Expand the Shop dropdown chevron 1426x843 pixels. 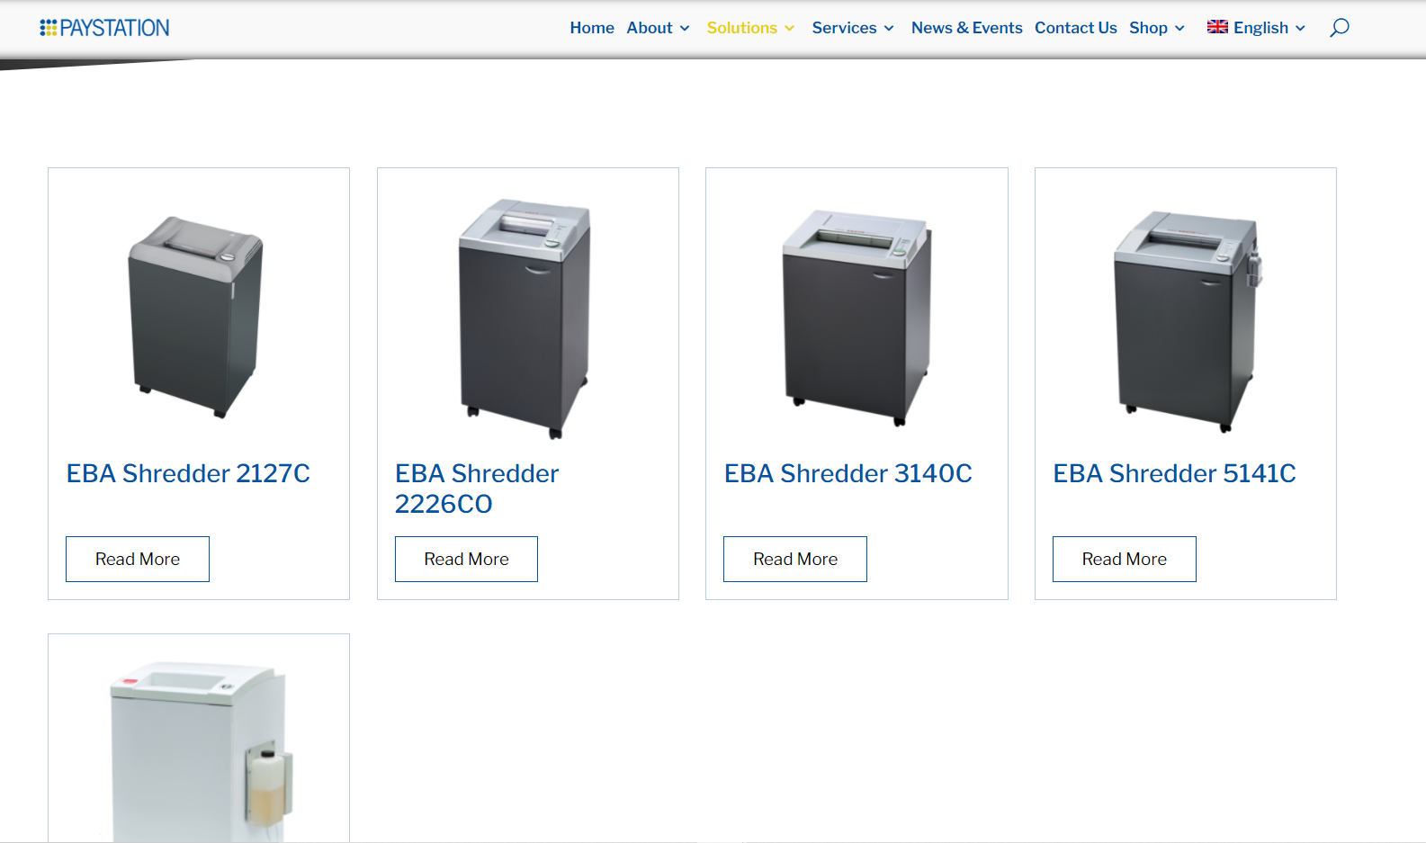click(x=1179, y=29)
